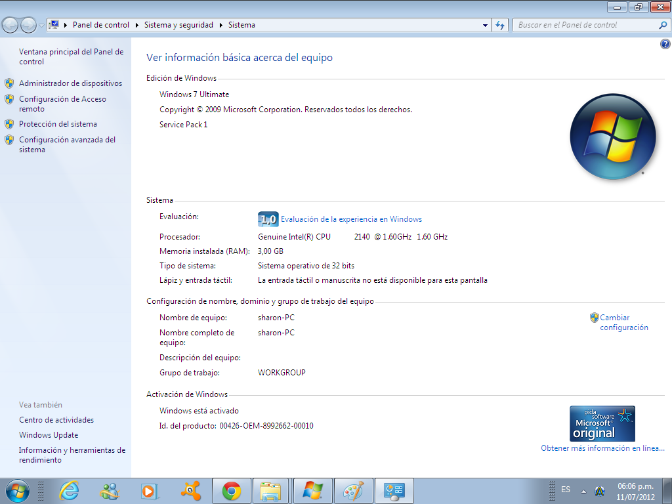Click the search magnifier icon
The height and width of the screenshot is (504, 672).
point(663,26)
